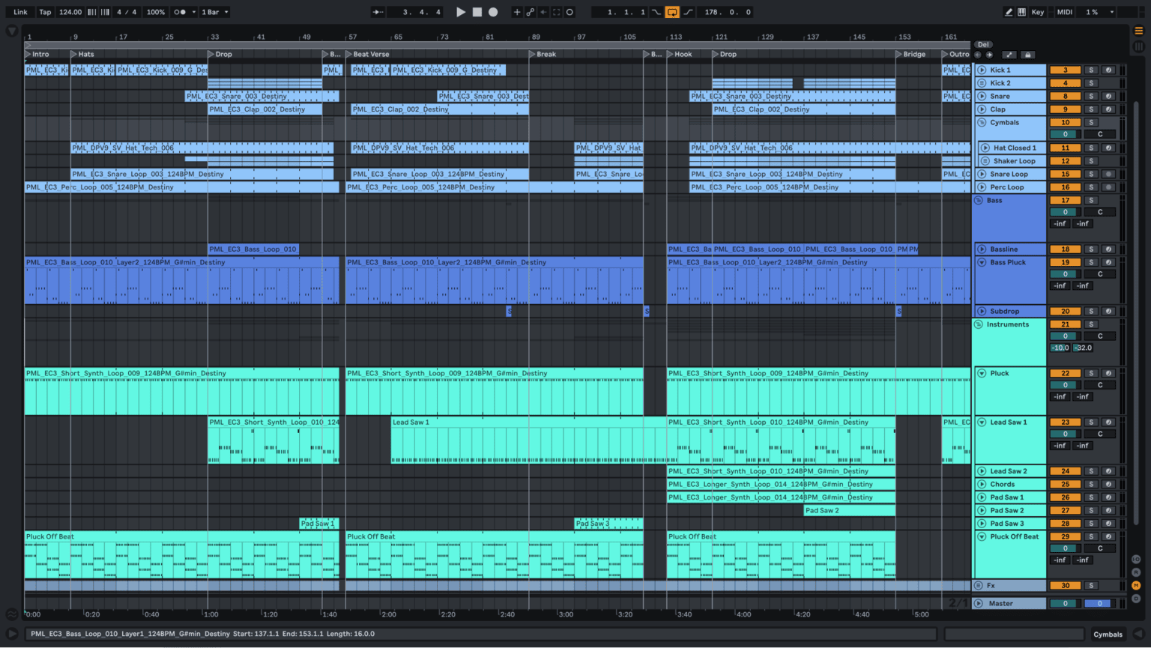1151x648 pixels.
Task: Toggle Lock Envelopes padlock icon
Action: point(1027,55)
